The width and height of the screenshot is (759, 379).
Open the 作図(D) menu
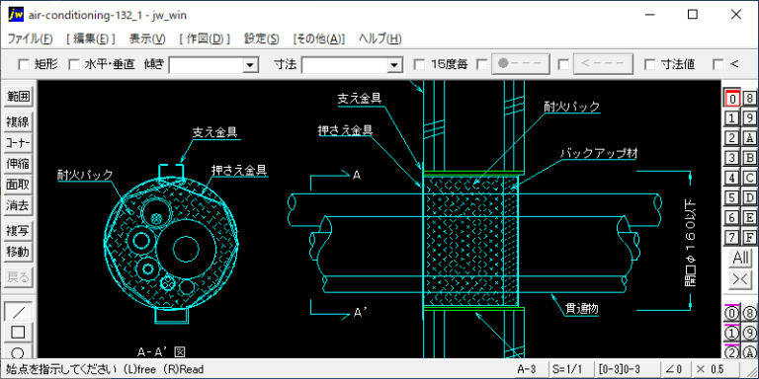click(x=205, y=38)
